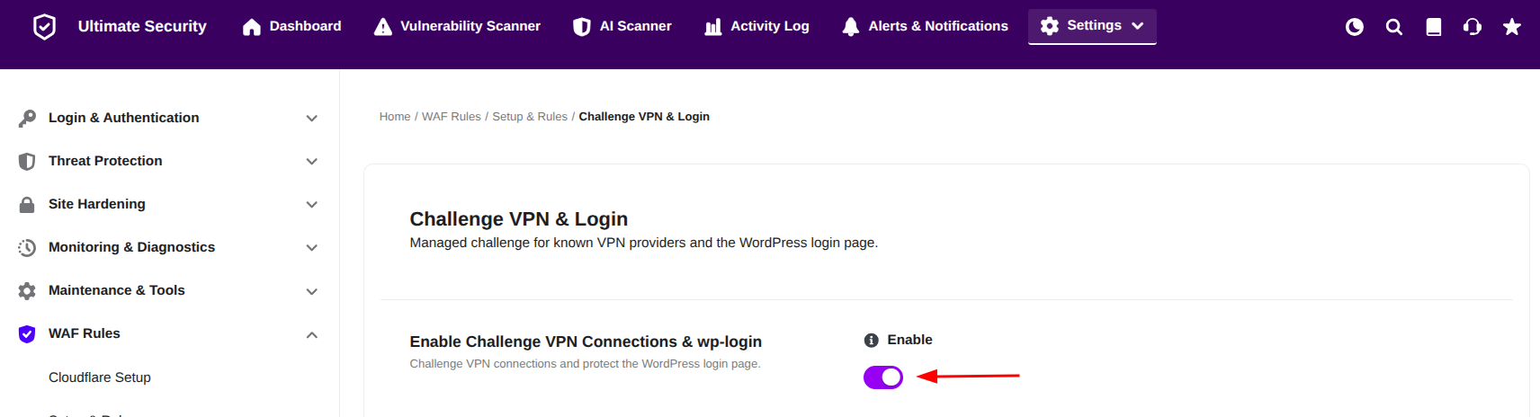Expand Maintenance & Tools chevron

point(312,291)
